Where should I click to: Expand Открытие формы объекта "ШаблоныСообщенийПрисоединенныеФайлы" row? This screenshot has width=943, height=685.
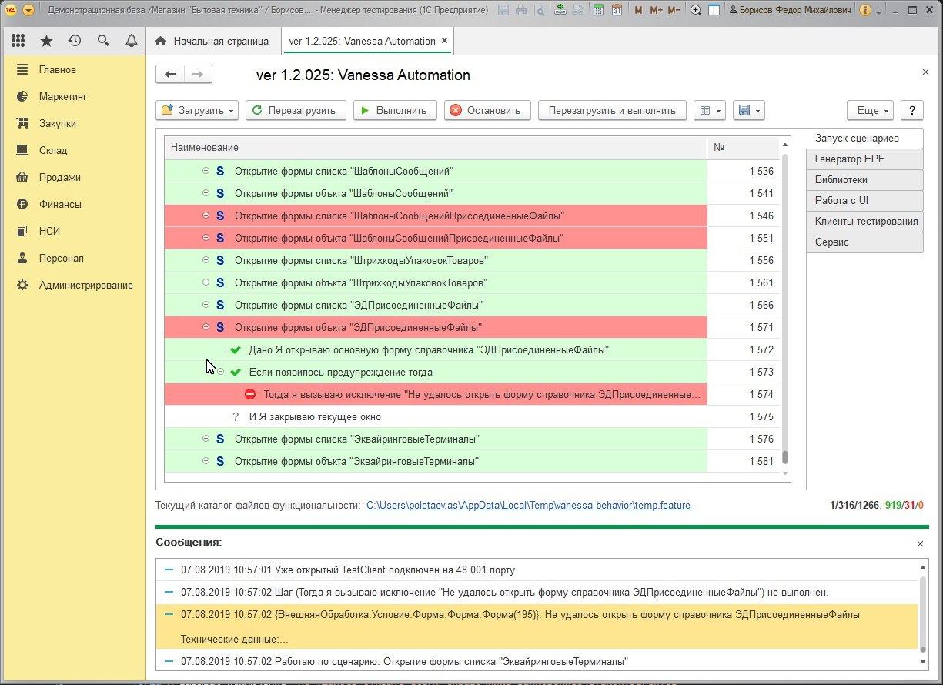206,238
